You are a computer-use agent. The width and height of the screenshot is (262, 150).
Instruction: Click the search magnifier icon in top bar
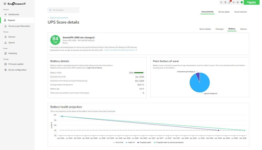tap(221, 2)
